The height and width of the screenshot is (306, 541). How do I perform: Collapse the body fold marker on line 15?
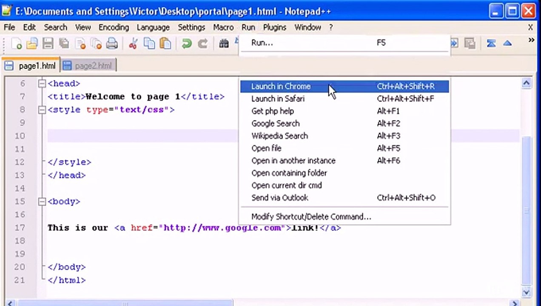tap(42, 201)
